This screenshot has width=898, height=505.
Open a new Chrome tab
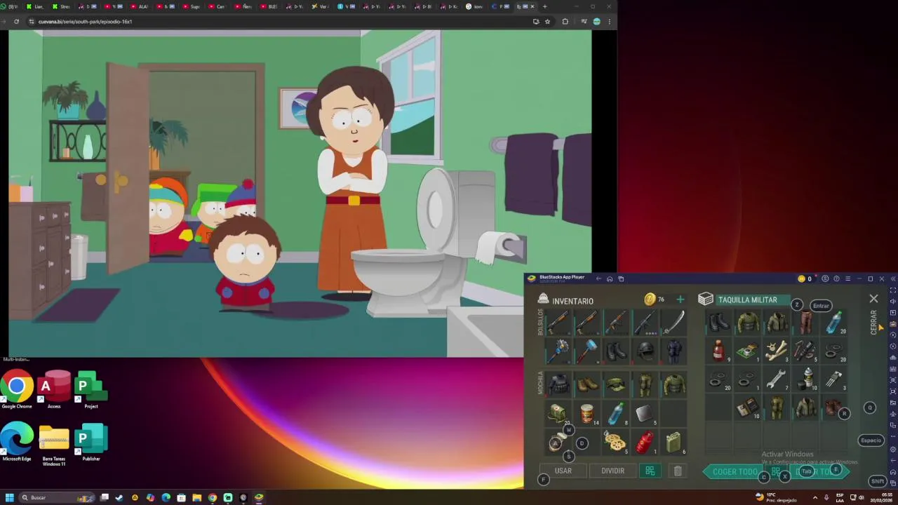click(x=544, y=6)
